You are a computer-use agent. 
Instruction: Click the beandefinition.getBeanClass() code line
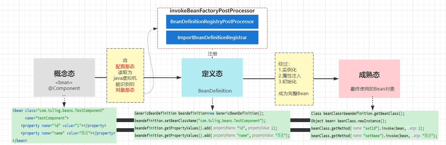point(358,113)
